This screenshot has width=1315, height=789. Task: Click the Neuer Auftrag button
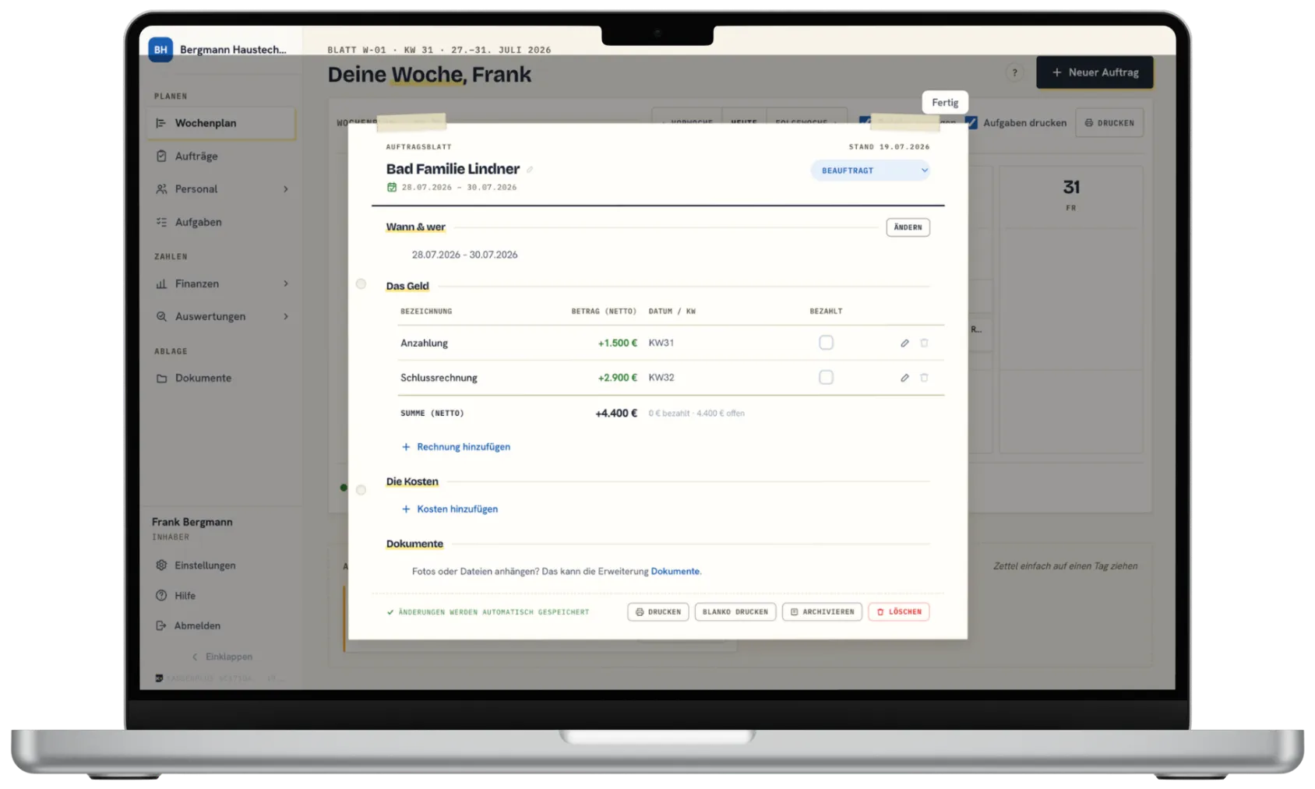(x=1095, y=72)
